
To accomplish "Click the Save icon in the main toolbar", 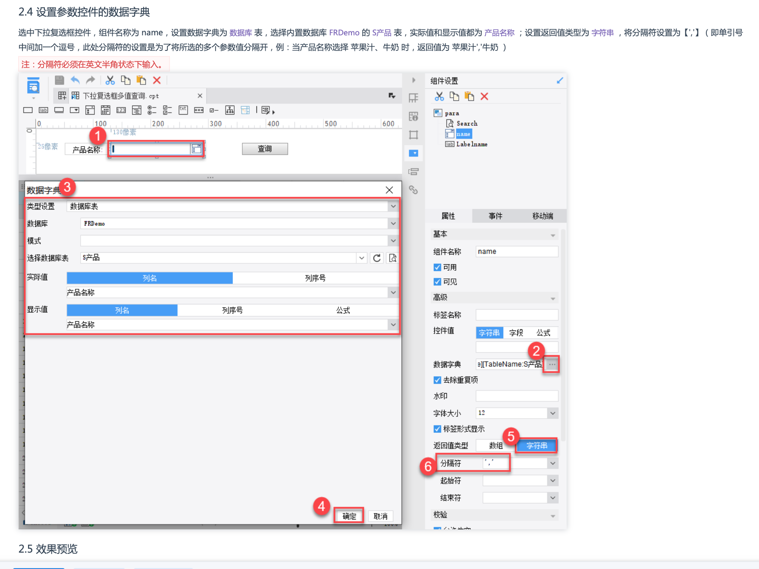I will point(60,80).
